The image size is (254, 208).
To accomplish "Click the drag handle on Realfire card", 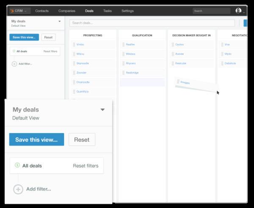I will (x=124, y=44).
